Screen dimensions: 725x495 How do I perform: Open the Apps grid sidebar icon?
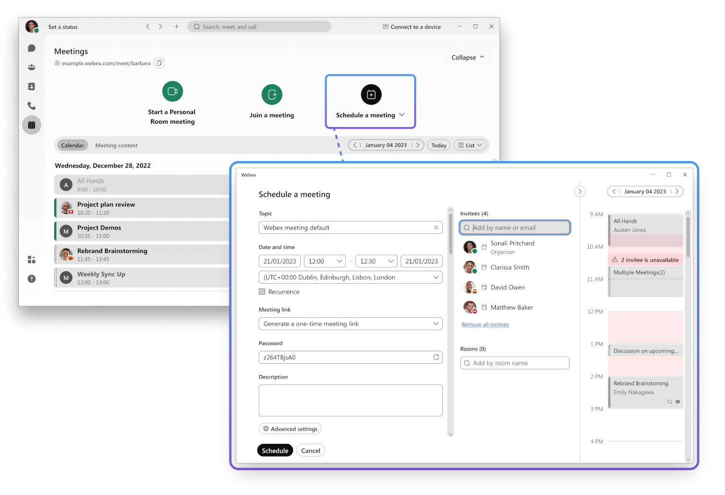coord(32,260)
